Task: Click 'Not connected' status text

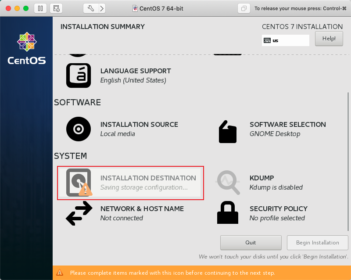Action: [122, 218]
